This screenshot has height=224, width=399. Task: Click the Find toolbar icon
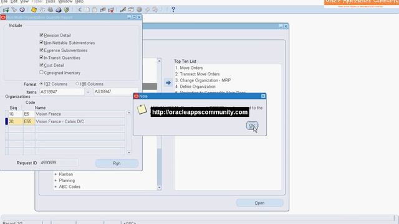click(14, 10)
